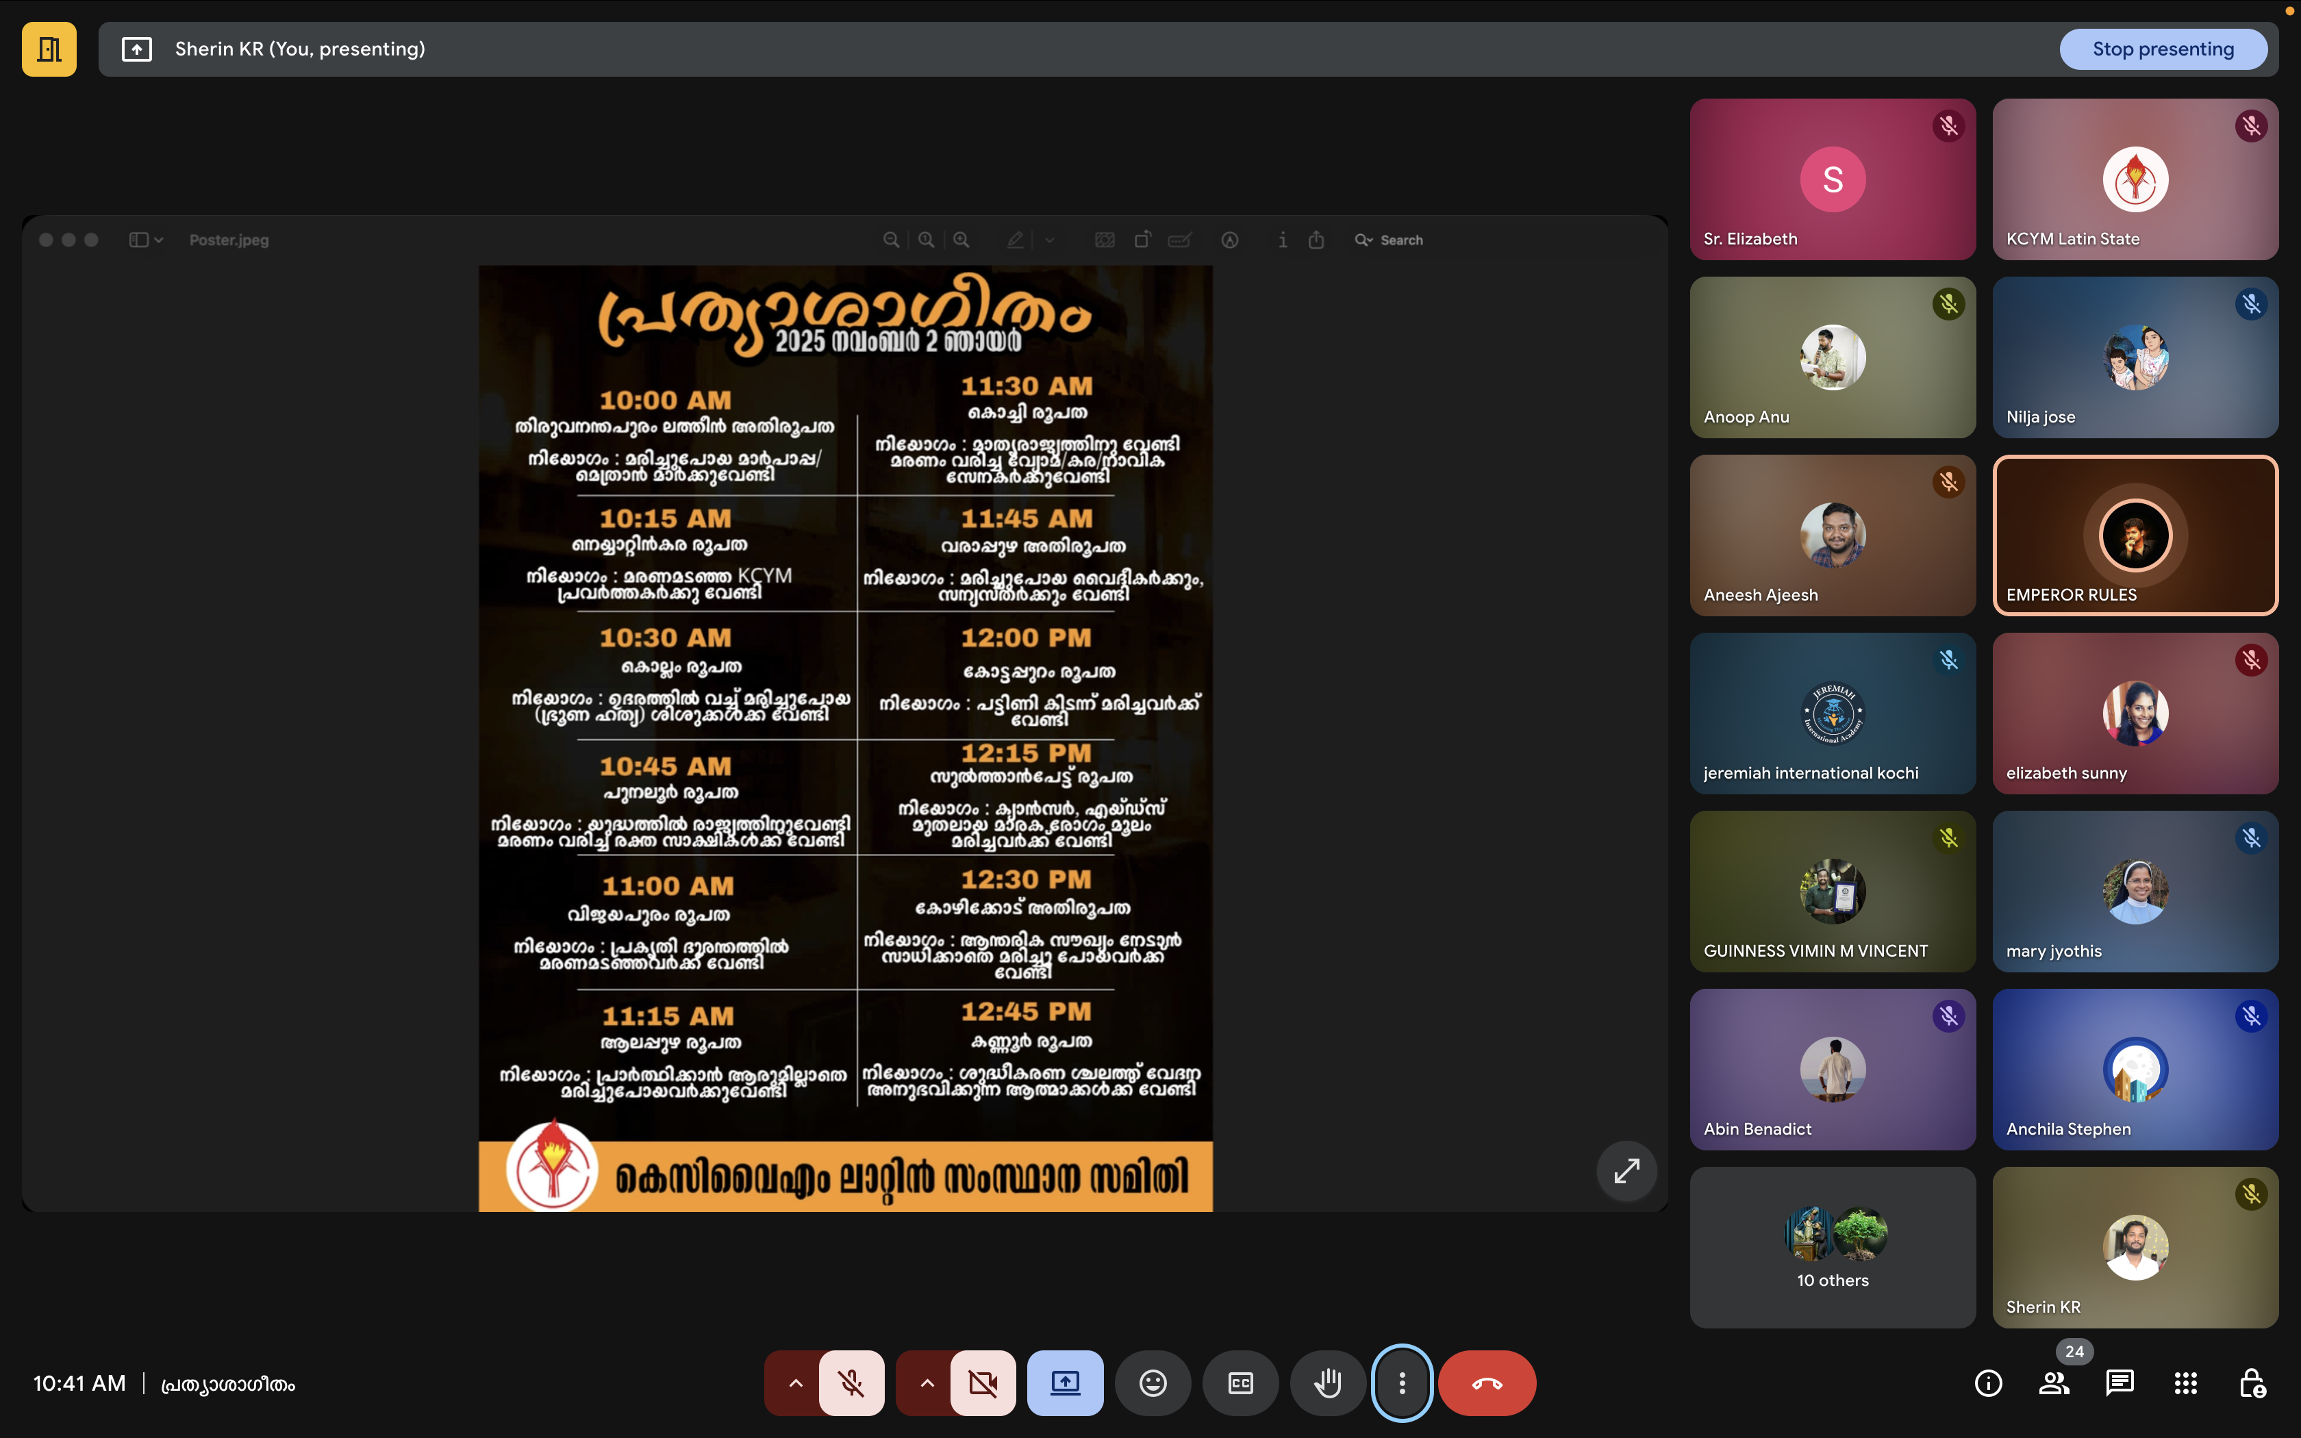Screen dimensions: 2301x1438
Task: Open host controls lock icon
Action: 2252,1383
